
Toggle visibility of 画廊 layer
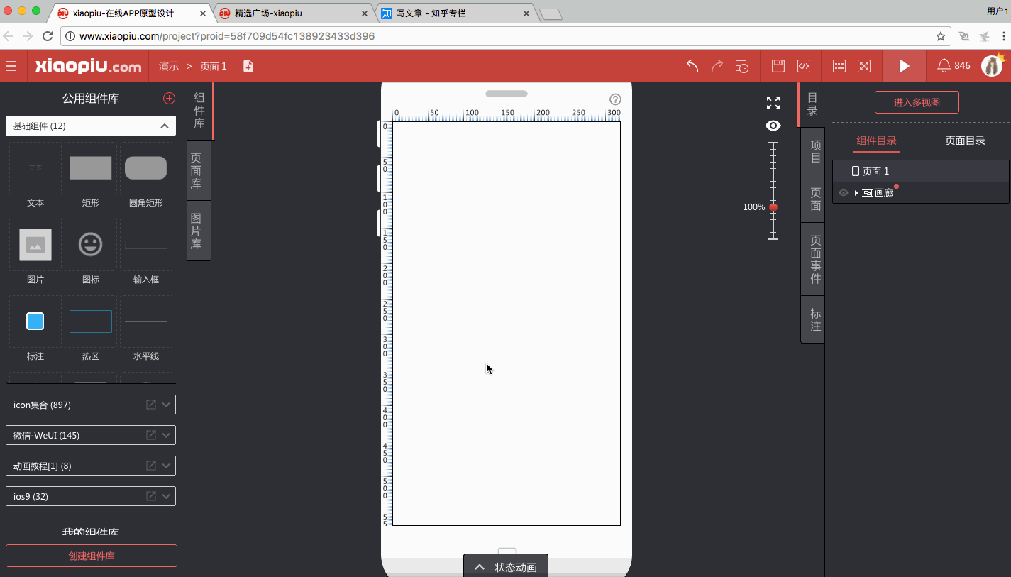point(844,193)
